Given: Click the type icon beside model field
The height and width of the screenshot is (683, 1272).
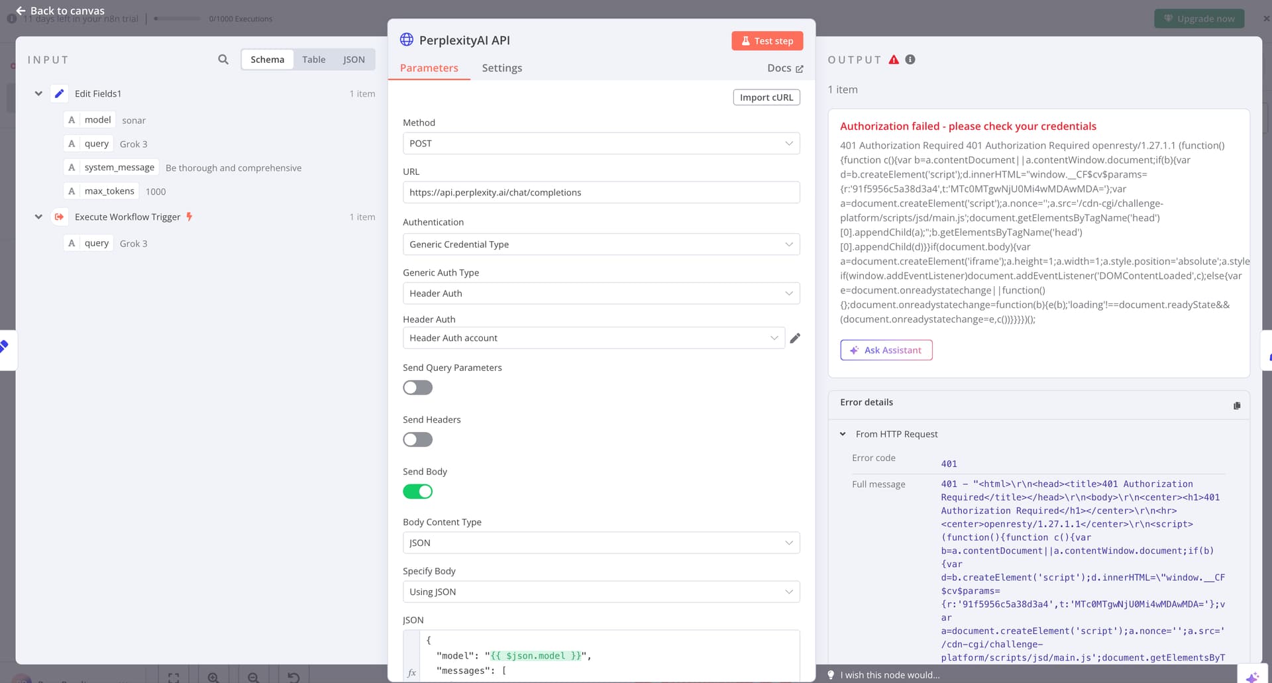Looking at the screenshot, I should [x=72, y=120].
